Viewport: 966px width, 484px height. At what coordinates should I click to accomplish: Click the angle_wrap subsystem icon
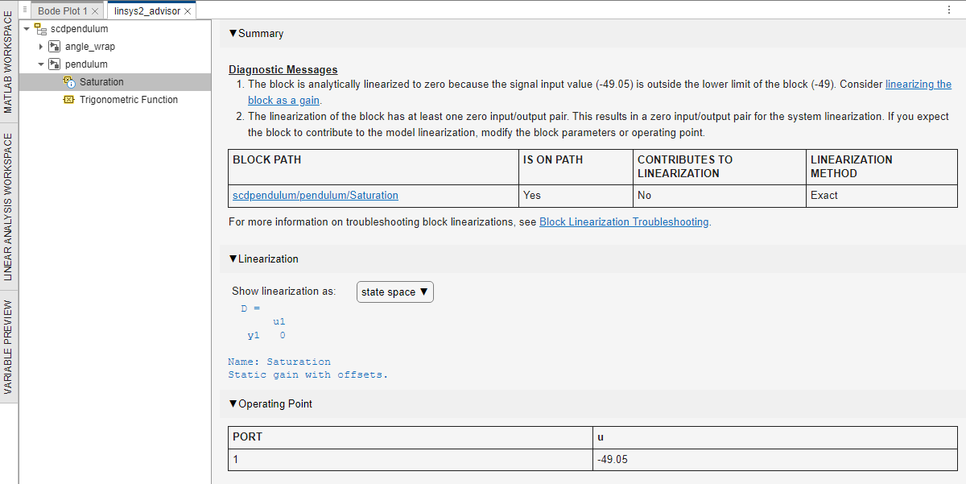pyautogui.click(x=55, y=46)
